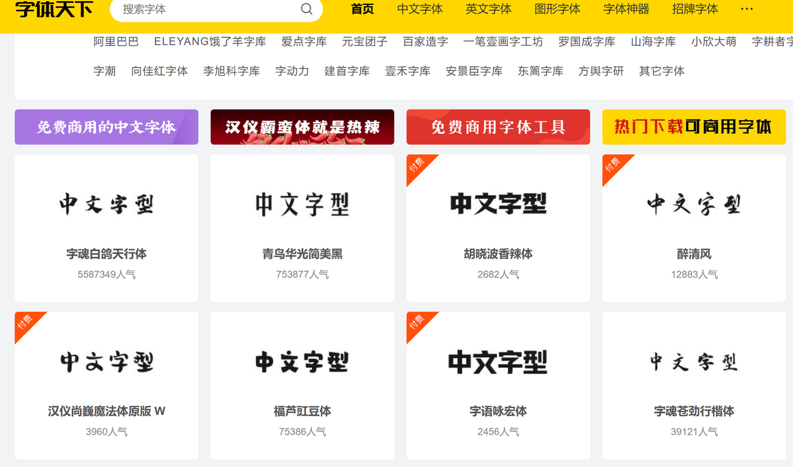Click the 付费 badge on 胡晓波香辣体
Image resolution: width=793 pixels, height=467 pixels.
click(x=417, y=164)
